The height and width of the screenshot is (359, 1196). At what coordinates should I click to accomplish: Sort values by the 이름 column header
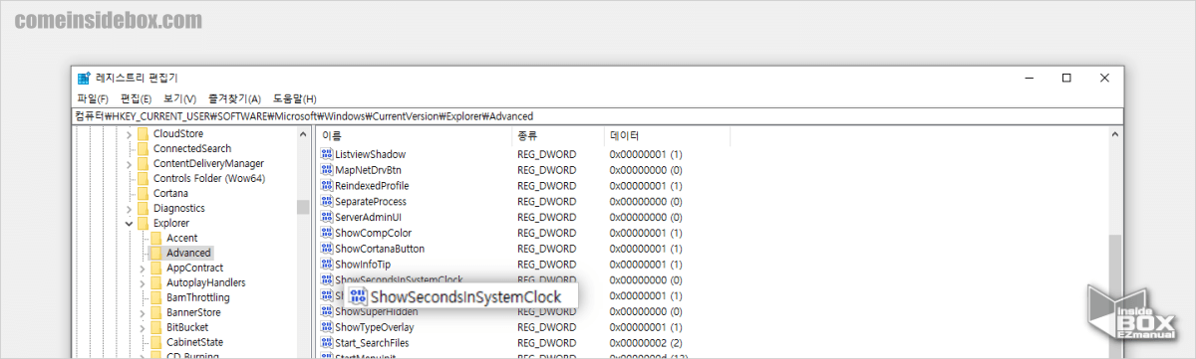(x=415, y=135)
